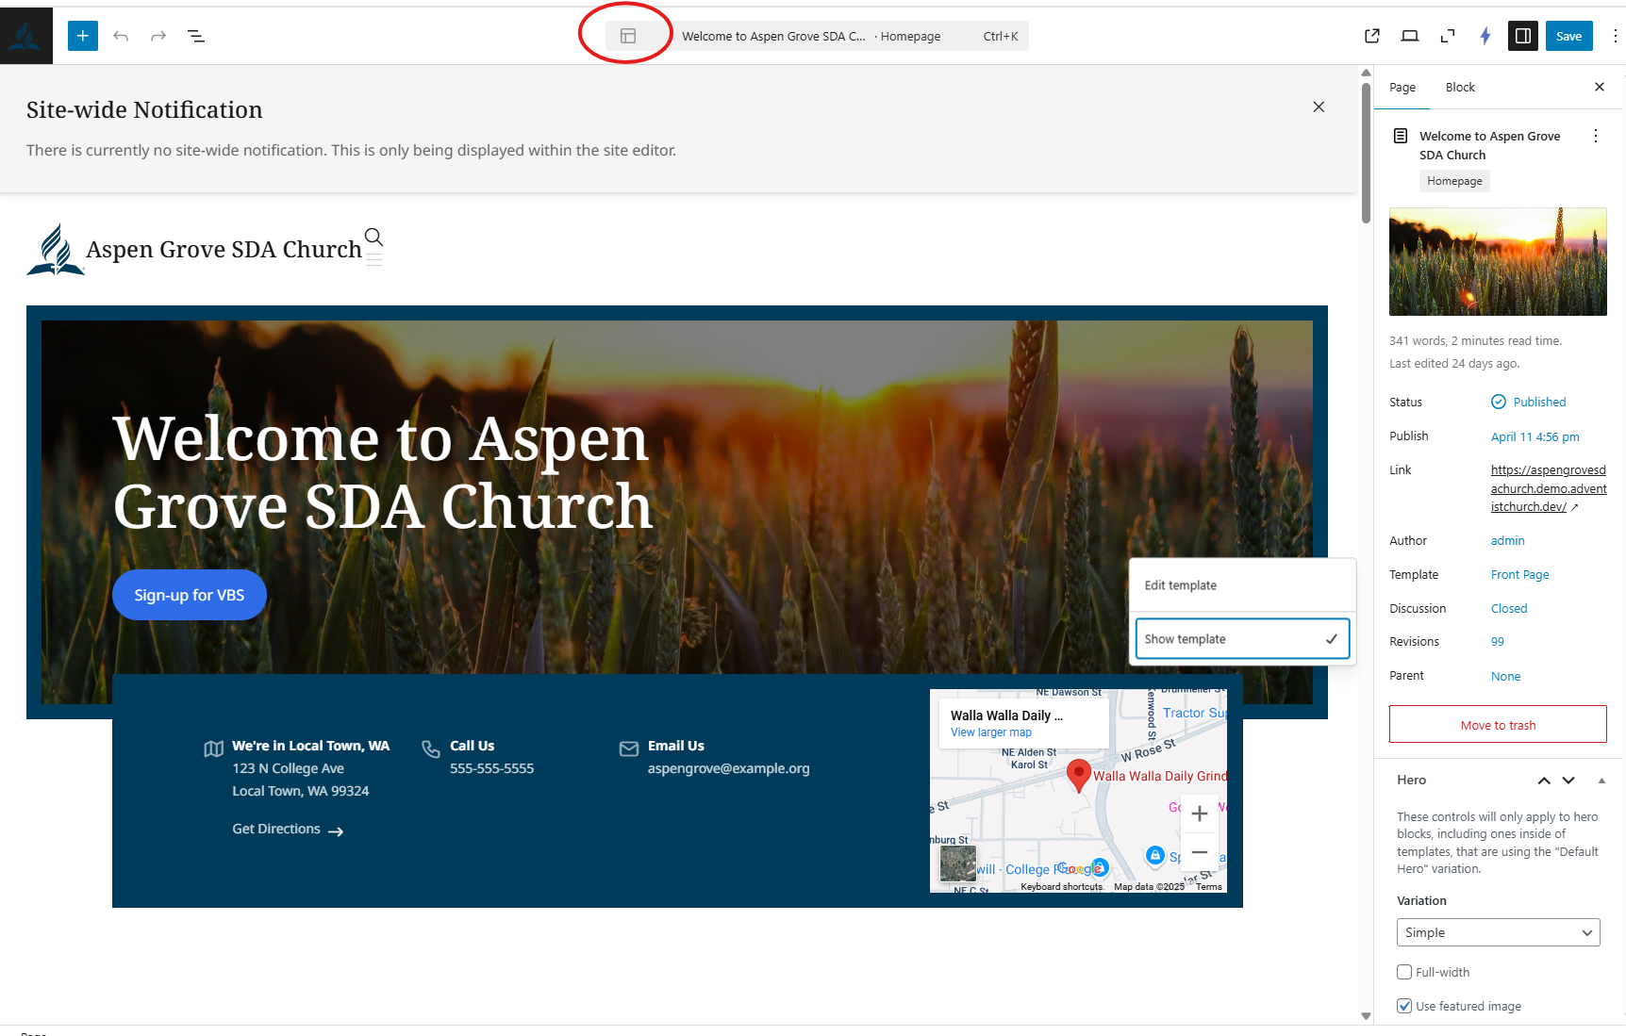Select the featured image thumbnail in sidebar
1626x1036 pixels.
point(1498,261)
